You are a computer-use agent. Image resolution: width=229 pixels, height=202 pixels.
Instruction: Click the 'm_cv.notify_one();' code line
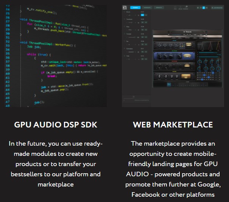coord(42,11)
